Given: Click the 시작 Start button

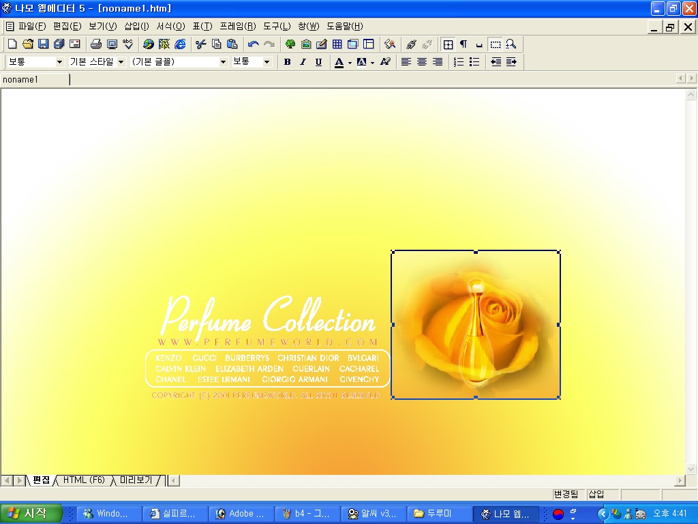Looking at the screenshot, I should [31, 514].
